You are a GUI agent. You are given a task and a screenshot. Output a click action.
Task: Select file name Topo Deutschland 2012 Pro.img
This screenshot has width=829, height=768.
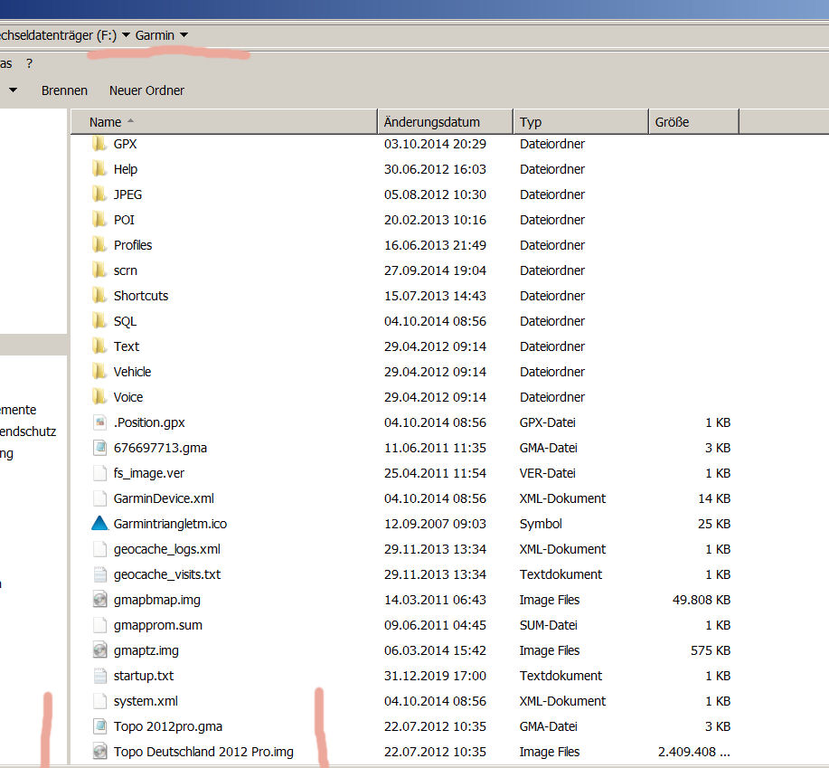(203, 752)
